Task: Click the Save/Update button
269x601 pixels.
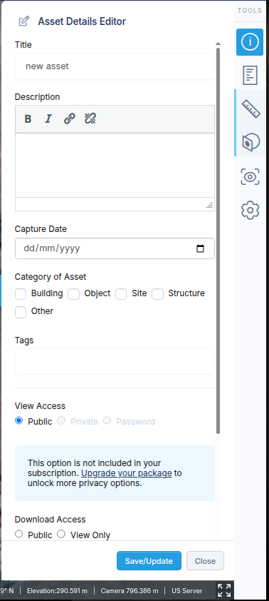Action: click(149, 561)
